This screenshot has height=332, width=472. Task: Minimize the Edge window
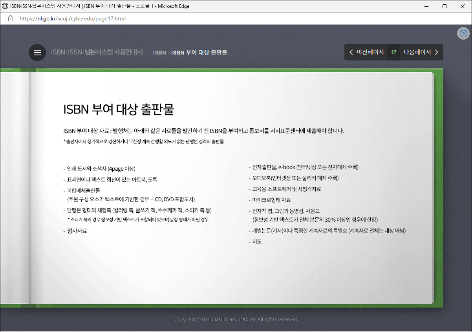426,6
